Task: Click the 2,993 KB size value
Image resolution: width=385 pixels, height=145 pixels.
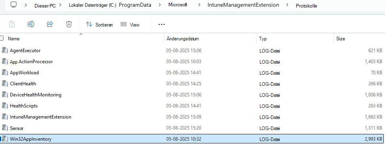Action: pos(373,139)
